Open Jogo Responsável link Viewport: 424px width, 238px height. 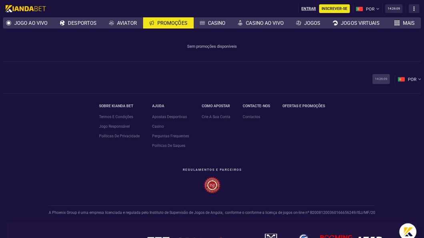[114, 126]
